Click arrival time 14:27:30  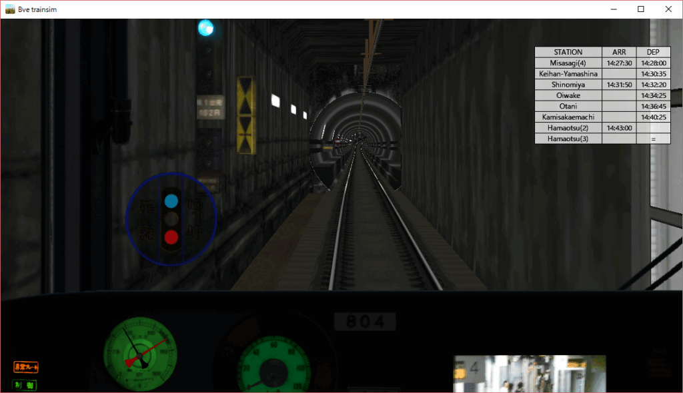619,63
